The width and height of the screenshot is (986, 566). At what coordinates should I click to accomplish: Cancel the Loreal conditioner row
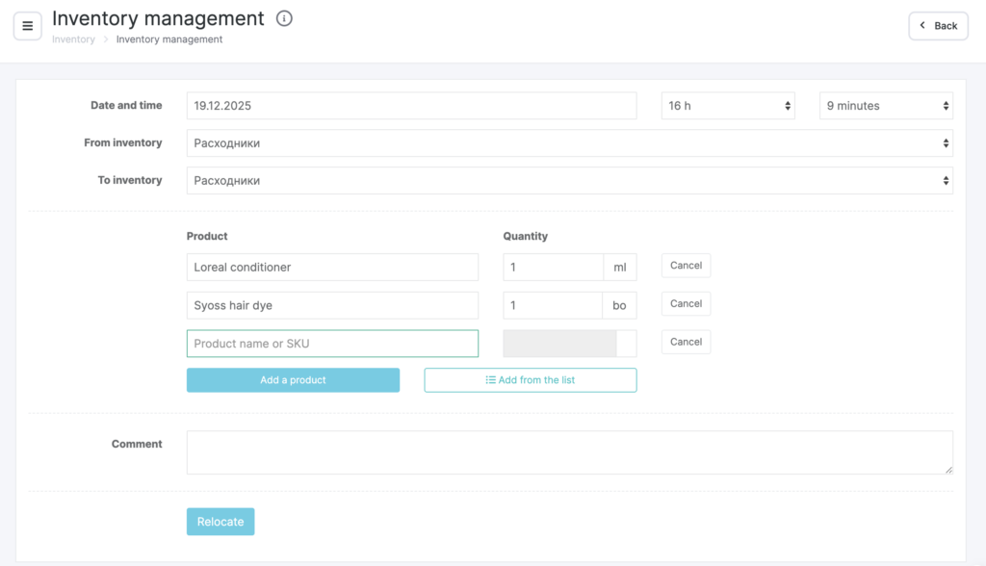pos(686,266)
